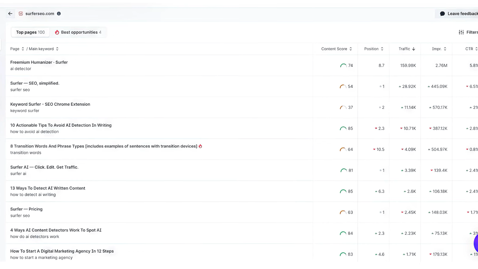Sort by the Traffic column

click(x=407, y=49)
